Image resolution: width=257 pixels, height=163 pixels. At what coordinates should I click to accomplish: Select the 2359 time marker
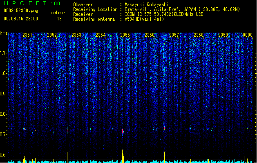[223, 35]
